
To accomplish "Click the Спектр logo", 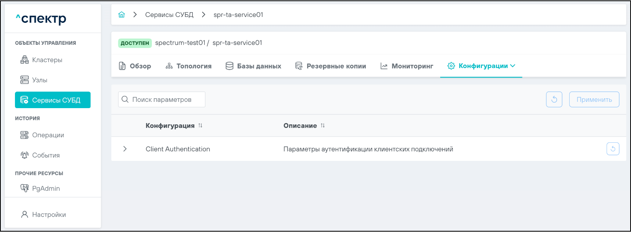I will click(x=41, y=18).
